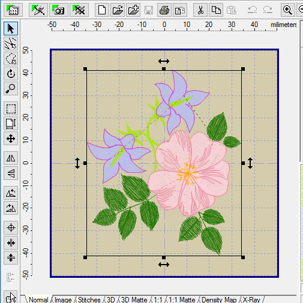Click the top-right selection corner handle
This screenshot has width=303, height=303.
tap(243, 69)
